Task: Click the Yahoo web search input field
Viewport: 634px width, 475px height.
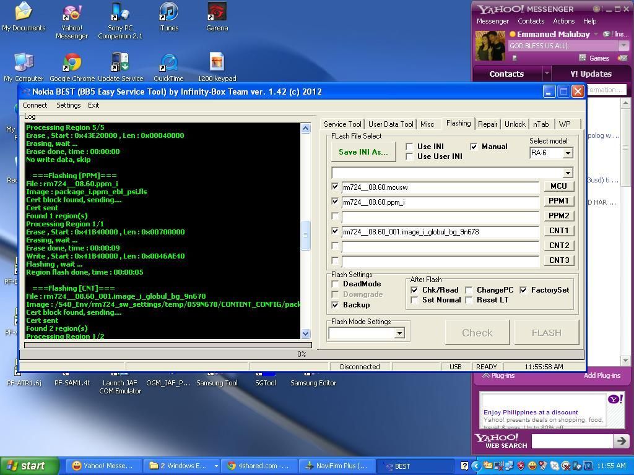Action: [x=571, y=440]
